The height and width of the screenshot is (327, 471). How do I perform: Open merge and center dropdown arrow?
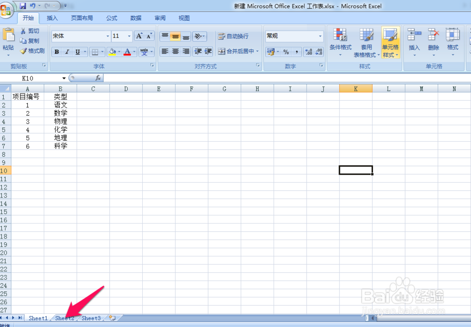[258, 51]
